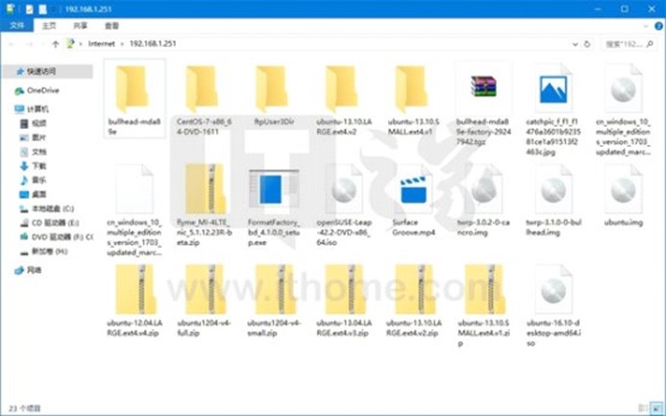
Task: Open the Surface Groove.mp4 video file
Action: (412, 191)
